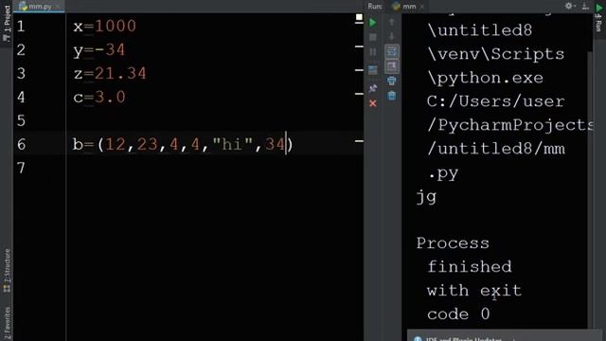Click the Print console output icon
606x341 pixels.
(x=391, y=81)
